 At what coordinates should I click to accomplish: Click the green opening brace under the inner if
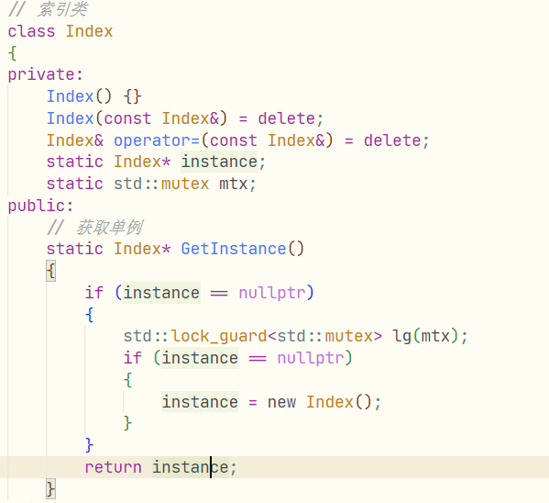pyautogui.click(x=127, y=380)
